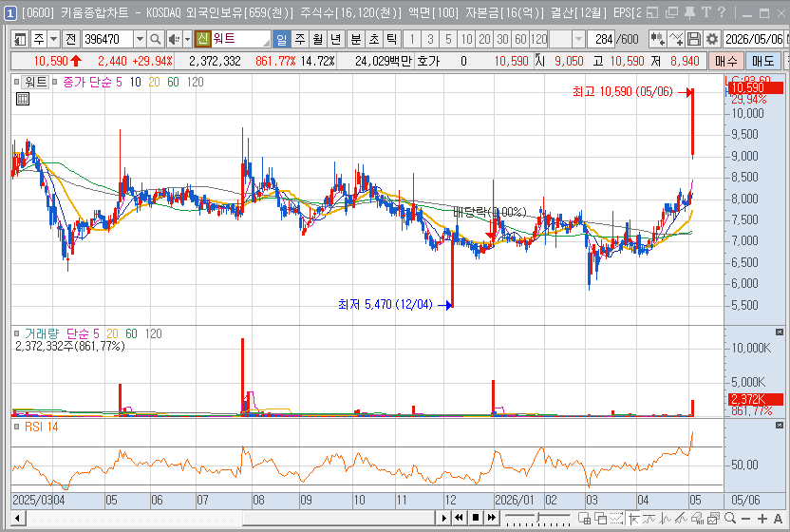Click the fast-forward replay button
Viewport: 790px width, 532px height.
[492, 518]
